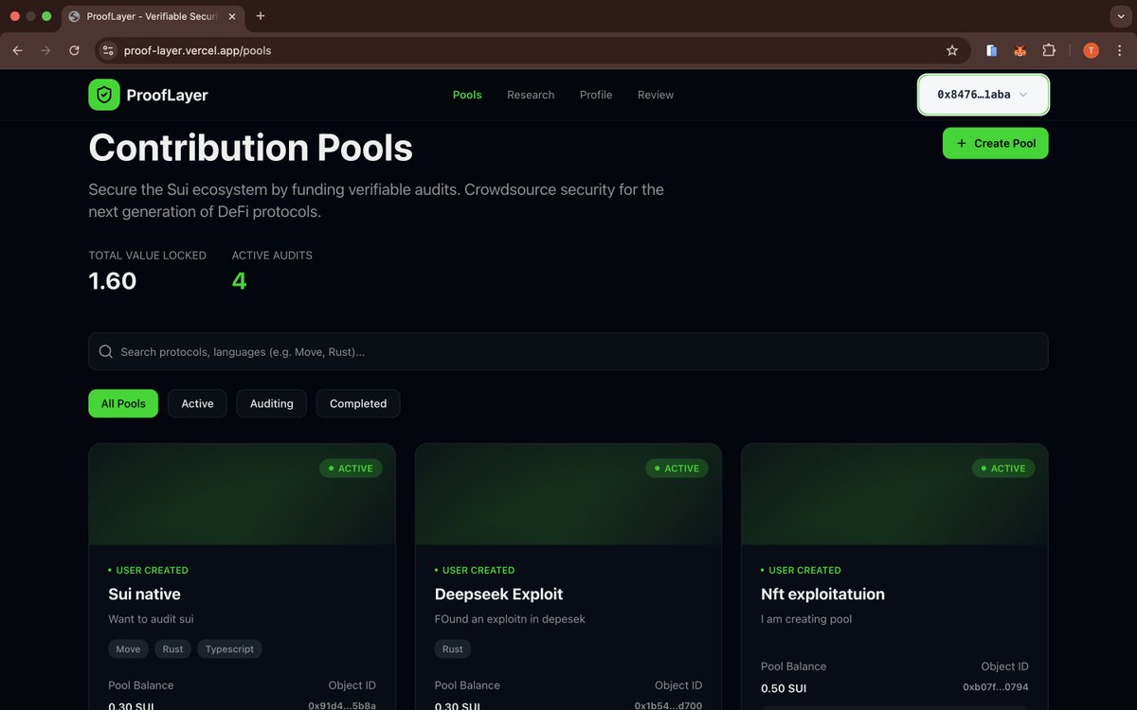
Task: Open the Nft exploitatuion pool card title
Action: 822,595
